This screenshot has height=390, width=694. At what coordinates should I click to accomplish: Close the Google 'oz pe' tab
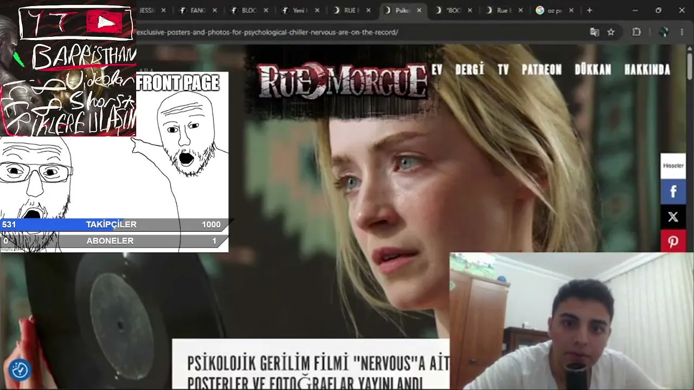pyautogui.click(x=571, y=10)
